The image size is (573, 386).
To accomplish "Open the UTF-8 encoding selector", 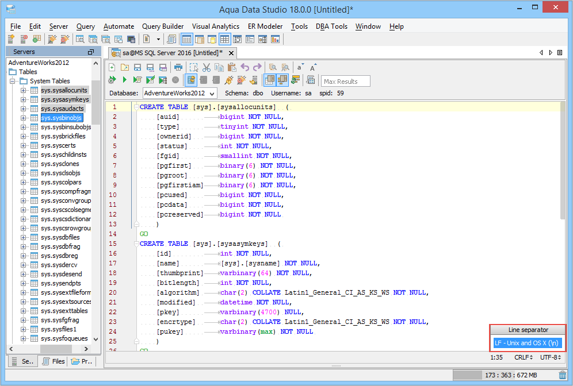I will tap(552, 357).
